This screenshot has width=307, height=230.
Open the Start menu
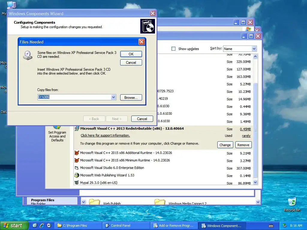tap(14, 226)
